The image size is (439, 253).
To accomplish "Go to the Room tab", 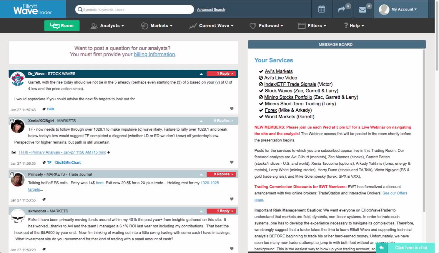I will (62, 26).
